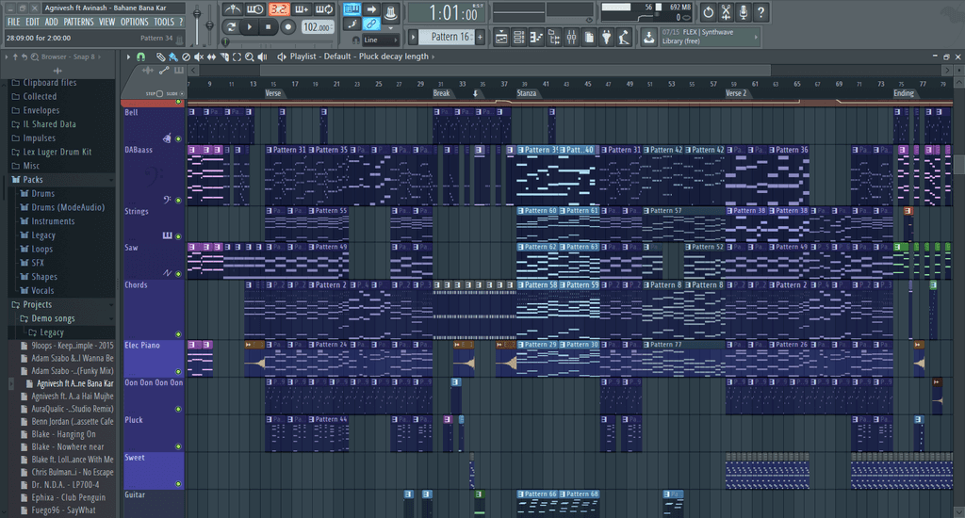
Task: Open the PATTERNS menu
Action: tap(79, 22)
